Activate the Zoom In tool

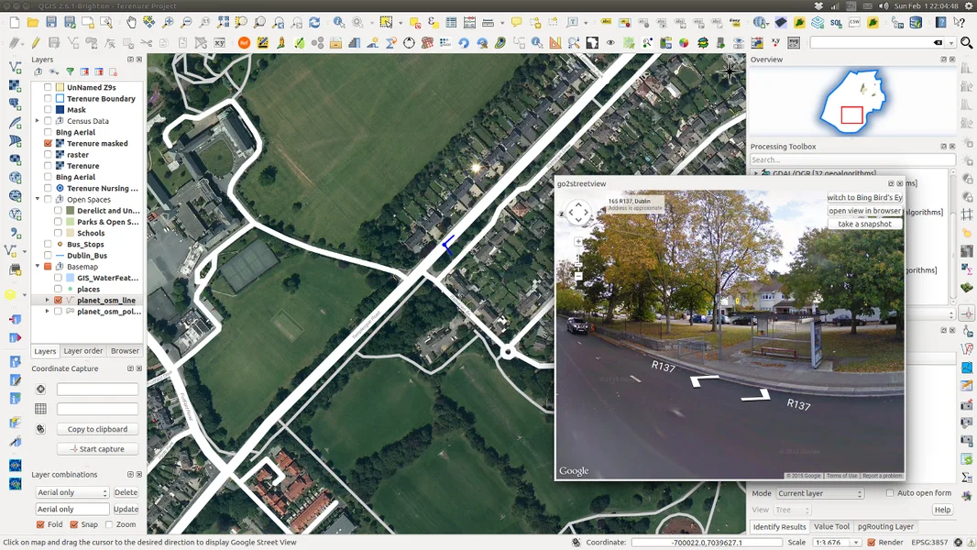167,23
